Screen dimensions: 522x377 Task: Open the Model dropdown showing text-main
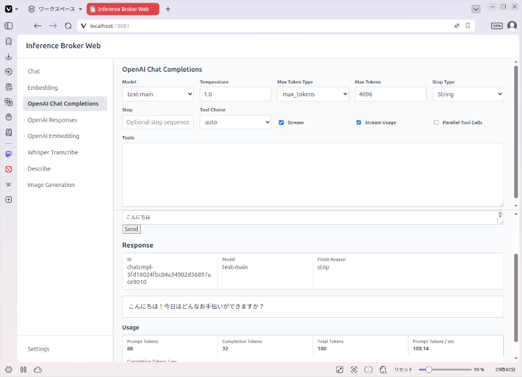click(x=158, y=94)
